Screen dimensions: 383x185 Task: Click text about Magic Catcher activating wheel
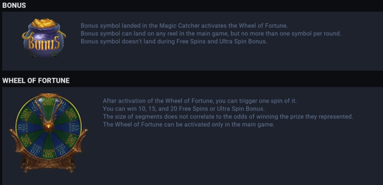(x=185, y=26)
